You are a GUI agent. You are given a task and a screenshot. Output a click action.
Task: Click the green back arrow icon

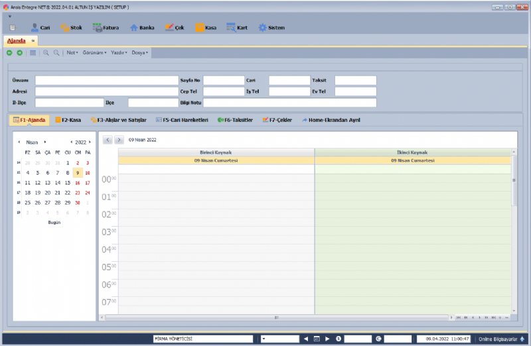(9, 53)
